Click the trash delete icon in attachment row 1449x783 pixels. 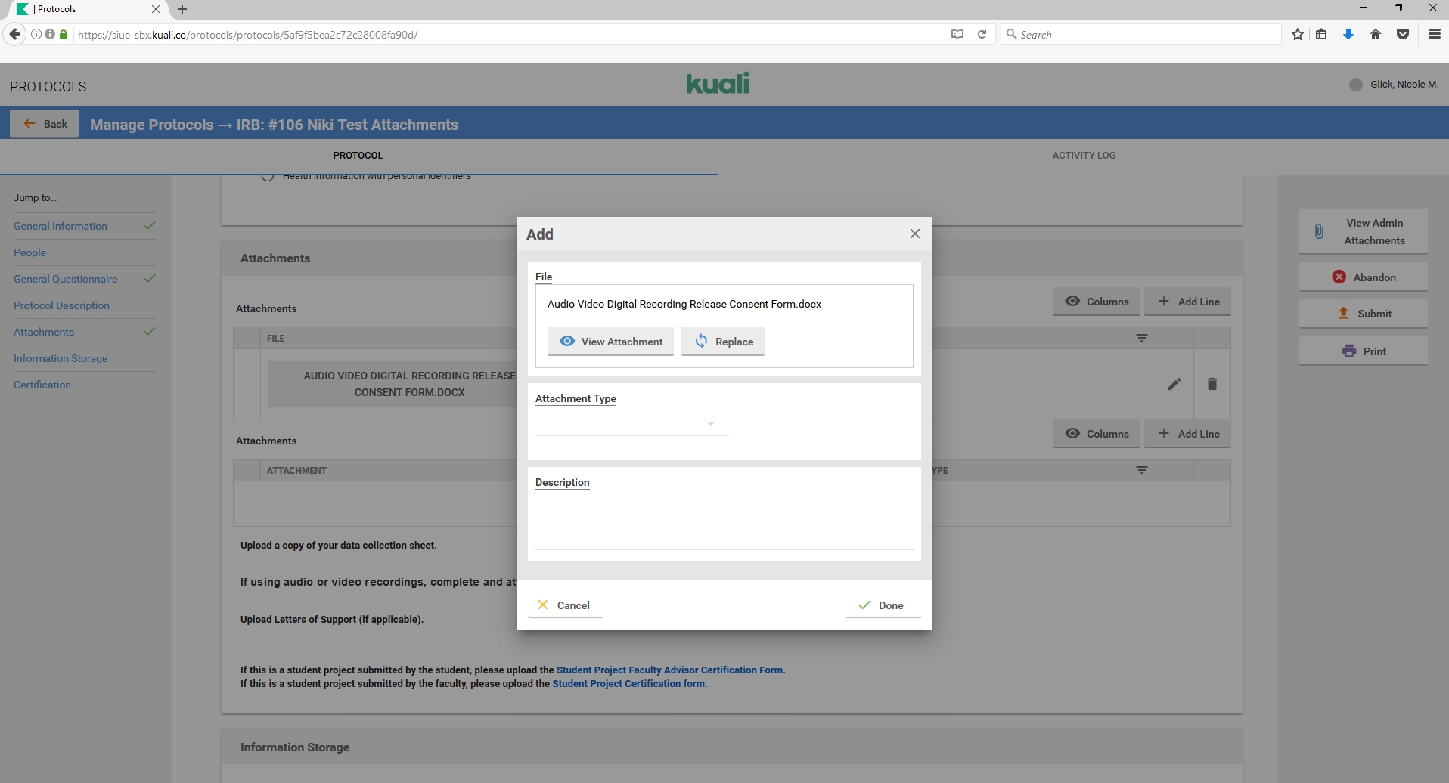[x=1212, y=384]
